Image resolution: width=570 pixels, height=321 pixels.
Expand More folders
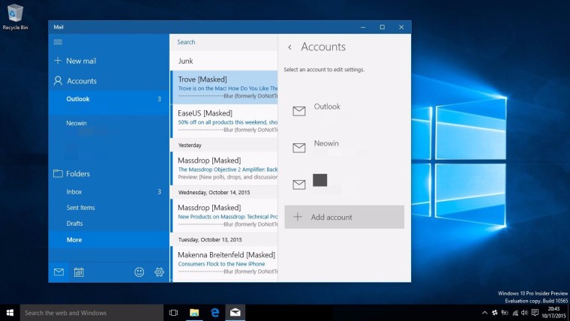click(109, 240)
